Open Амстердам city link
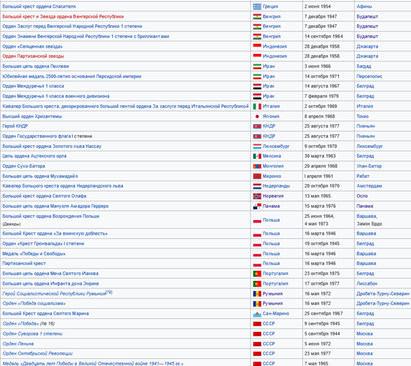 pyautogui.click(x=369, y=186)
